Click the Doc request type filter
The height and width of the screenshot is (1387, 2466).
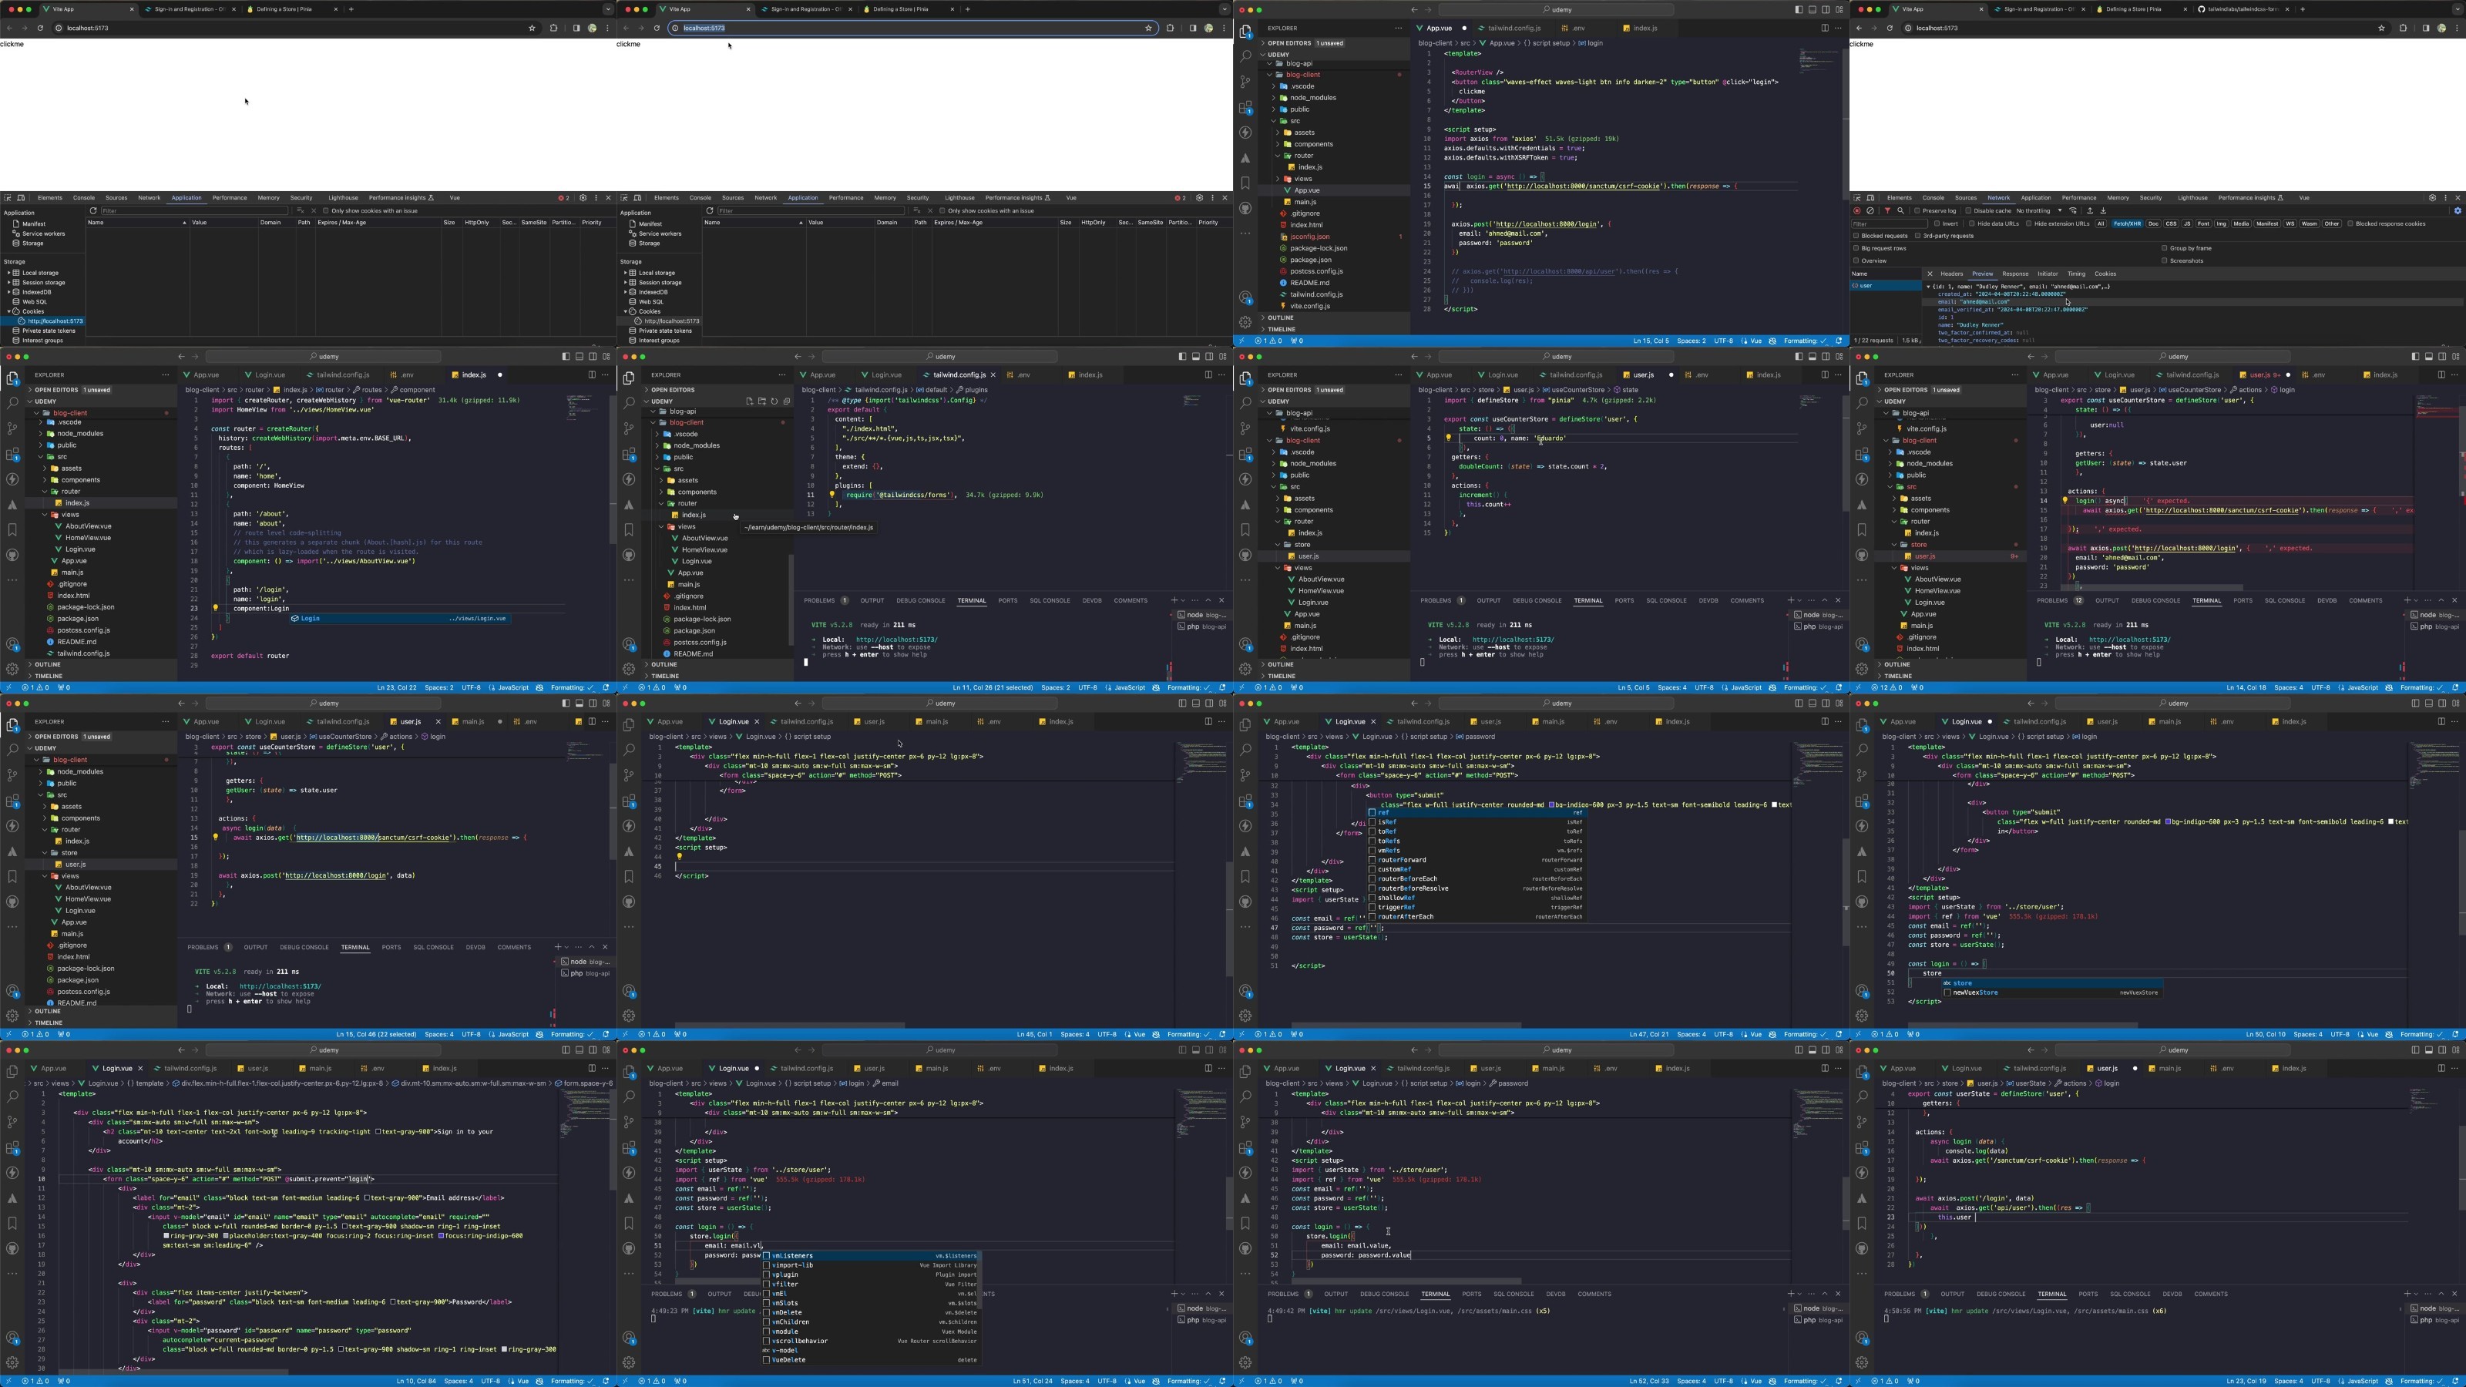pos(2153,224)
